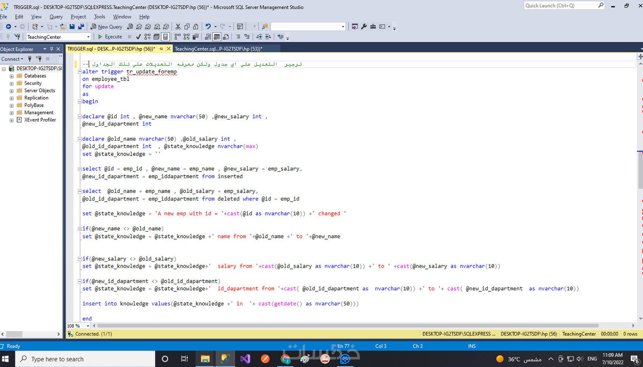This screenshot has width=643, height=367.
Task: Open the Query menu
Action: 56,17
